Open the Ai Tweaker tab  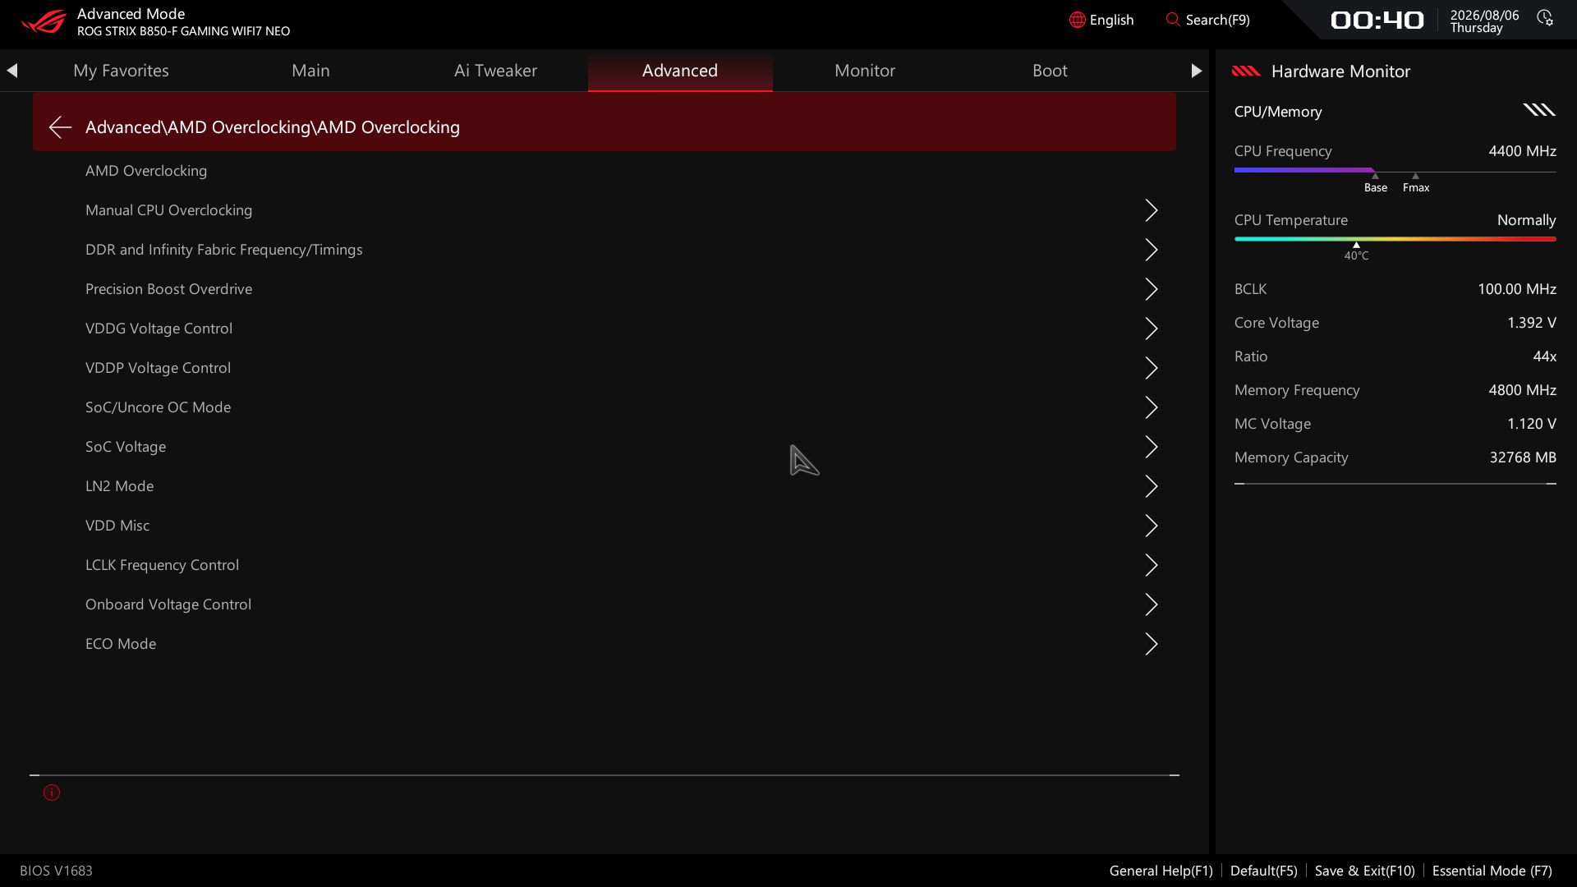[x=495, y=71]
